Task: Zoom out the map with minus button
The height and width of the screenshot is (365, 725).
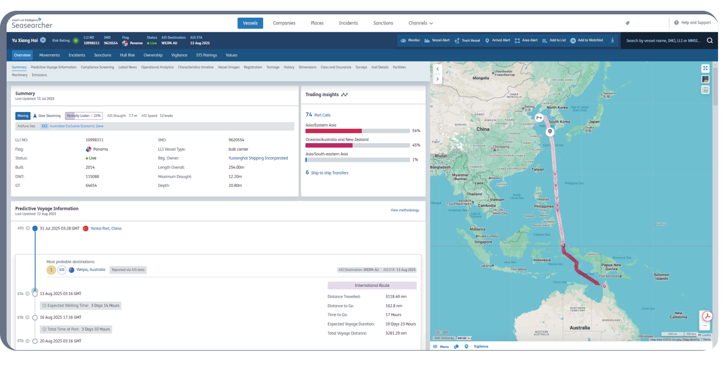Action: click(705, 326)
